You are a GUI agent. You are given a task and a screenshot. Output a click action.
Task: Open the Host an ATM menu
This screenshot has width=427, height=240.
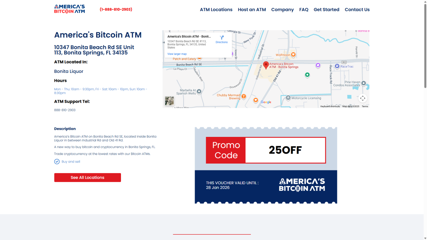[x=252, y=10]
